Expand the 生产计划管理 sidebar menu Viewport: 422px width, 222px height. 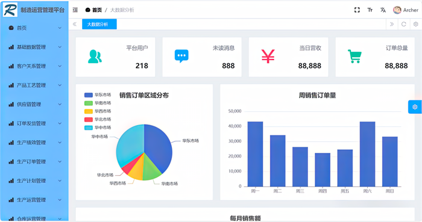click(34, 180)
